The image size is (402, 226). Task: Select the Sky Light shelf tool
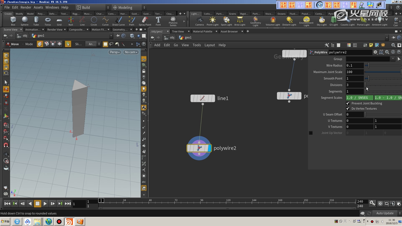[321, 21]
